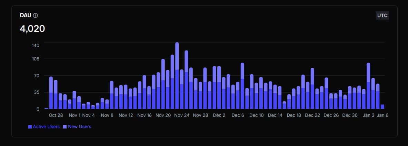Click the tall Jan 3 bar

pyautogui.click(x=368, y=86)
